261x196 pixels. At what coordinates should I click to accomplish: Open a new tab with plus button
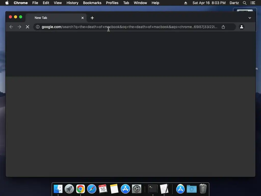click(92, 18)
